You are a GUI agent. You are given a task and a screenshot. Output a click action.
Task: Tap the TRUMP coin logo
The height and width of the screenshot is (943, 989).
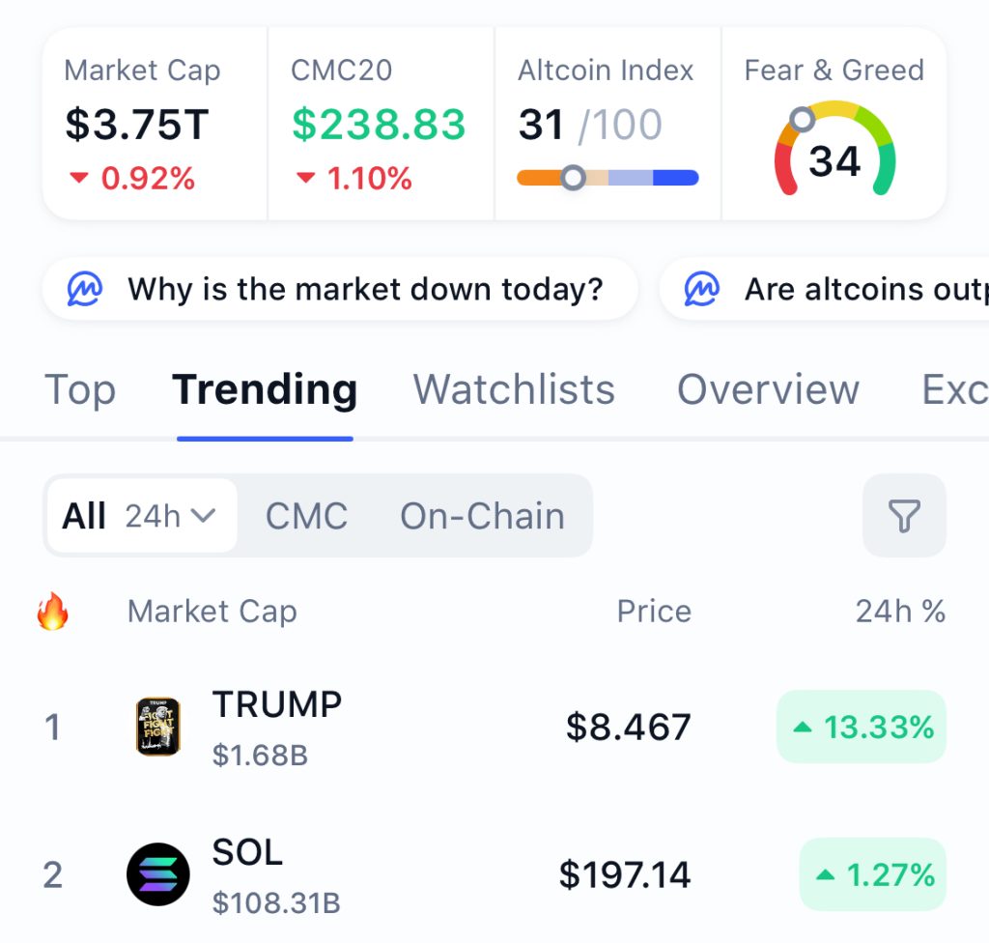[x=158, y=727]
